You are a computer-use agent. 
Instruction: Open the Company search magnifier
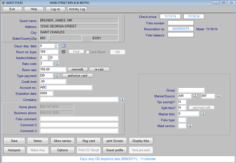pos(122,99)
